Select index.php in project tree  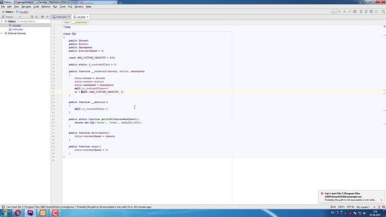coord(17,30)
